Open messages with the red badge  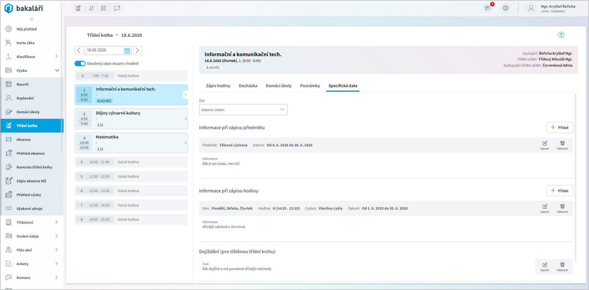[488, 8]
